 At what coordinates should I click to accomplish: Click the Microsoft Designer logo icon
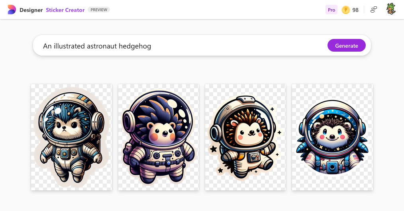12,10
